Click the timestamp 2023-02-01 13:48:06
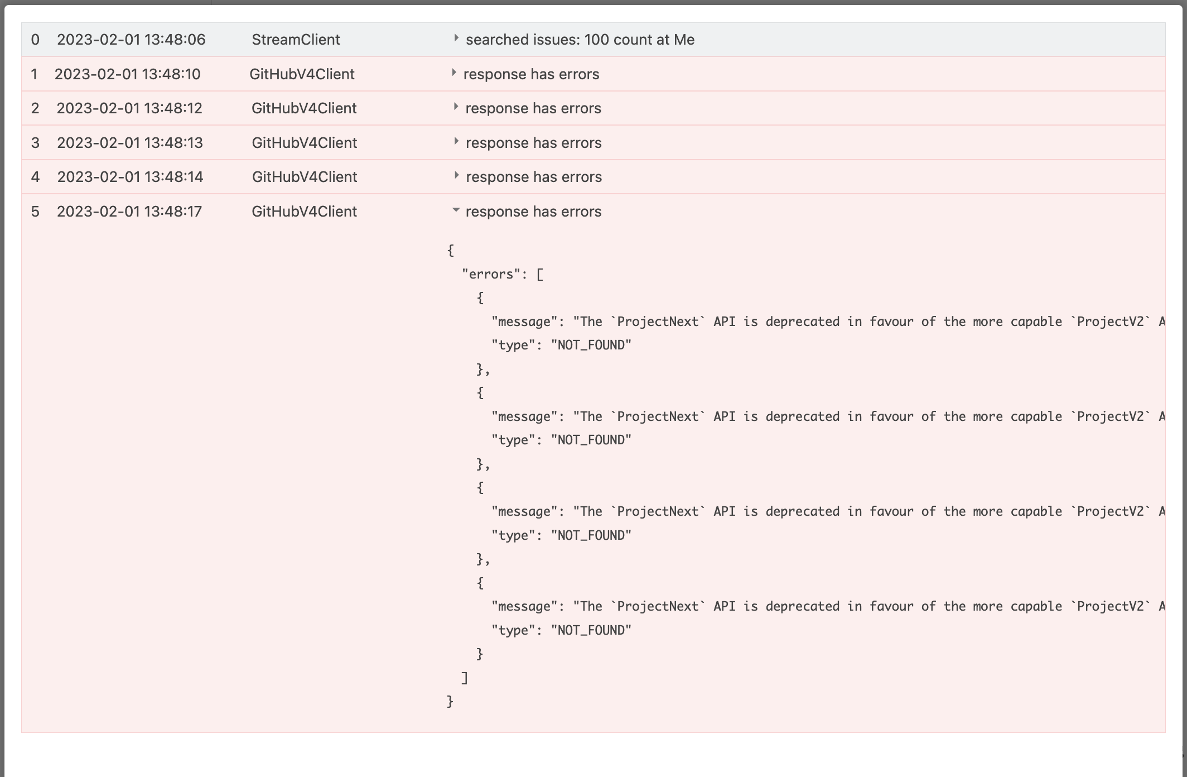Viewport: 1187px width, 777px height. click(x=132, y=39)
